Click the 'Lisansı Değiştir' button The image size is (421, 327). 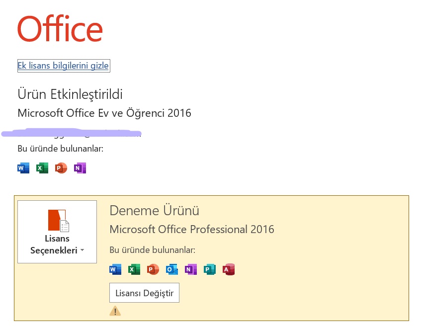[145, 293]
